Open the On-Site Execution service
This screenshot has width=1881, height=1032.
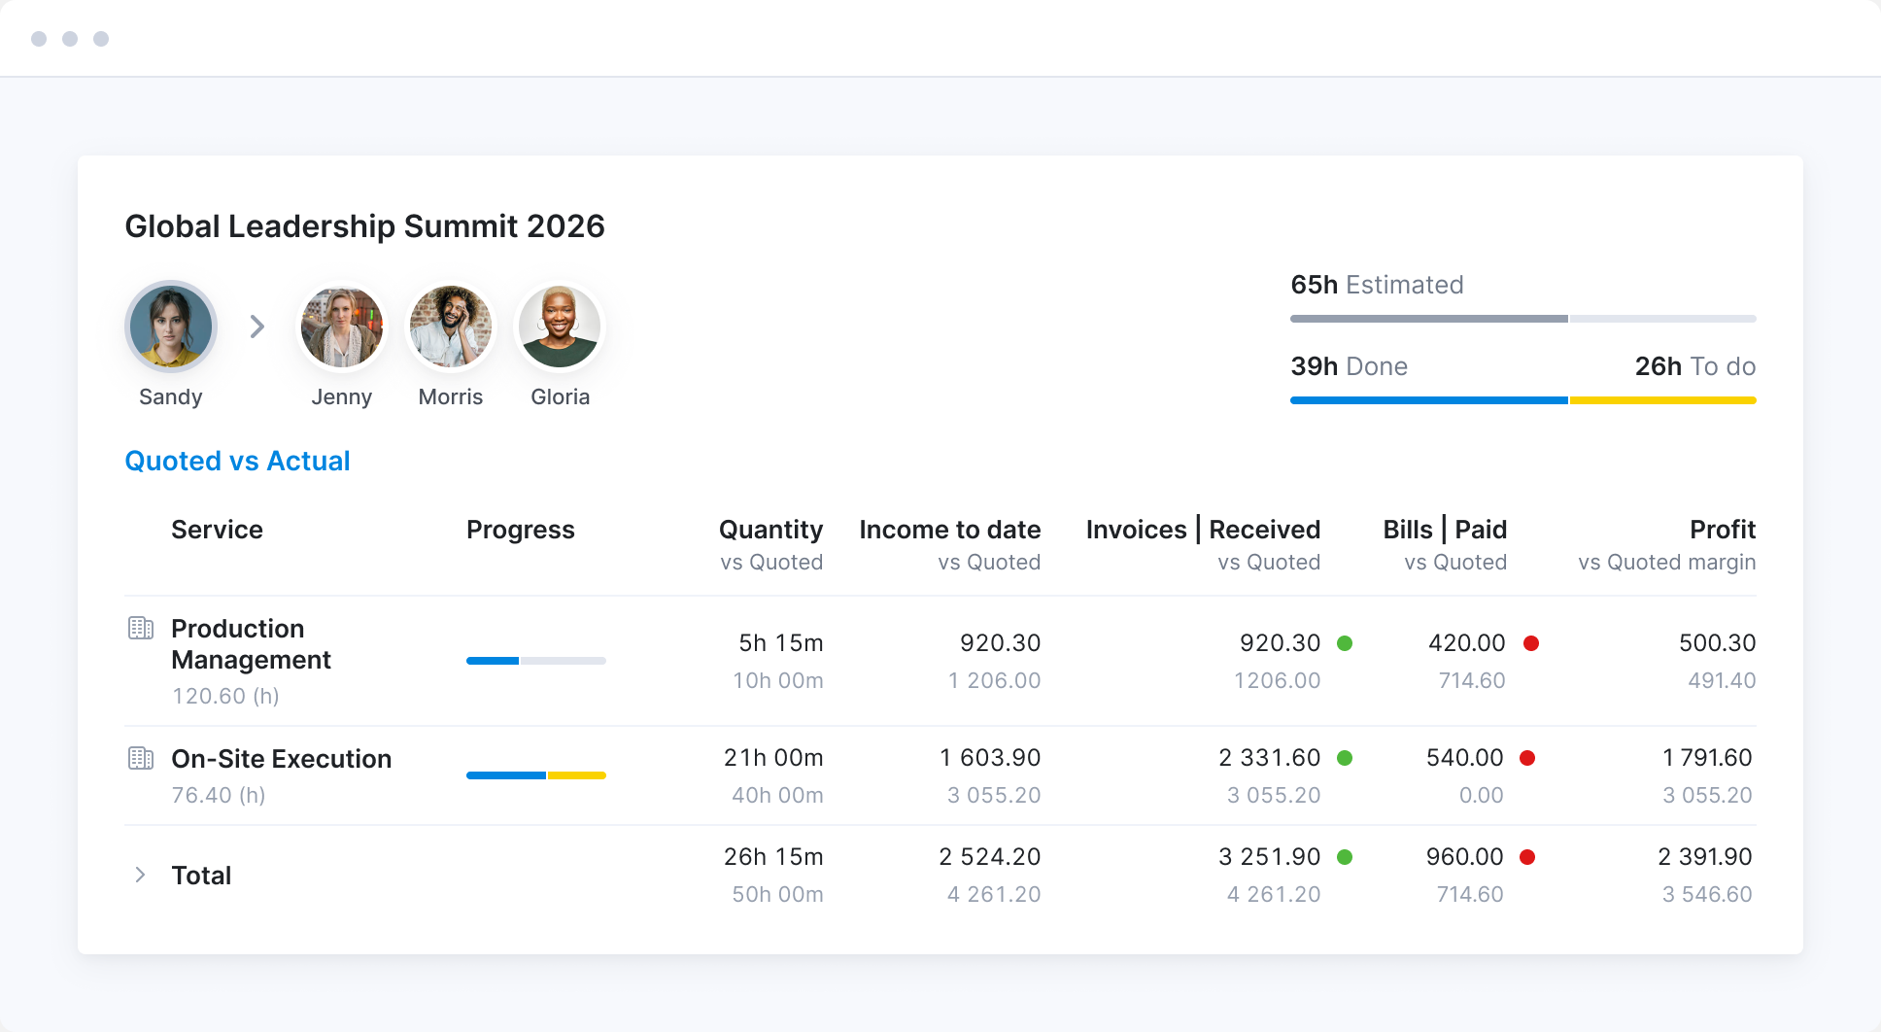point(281,759)
